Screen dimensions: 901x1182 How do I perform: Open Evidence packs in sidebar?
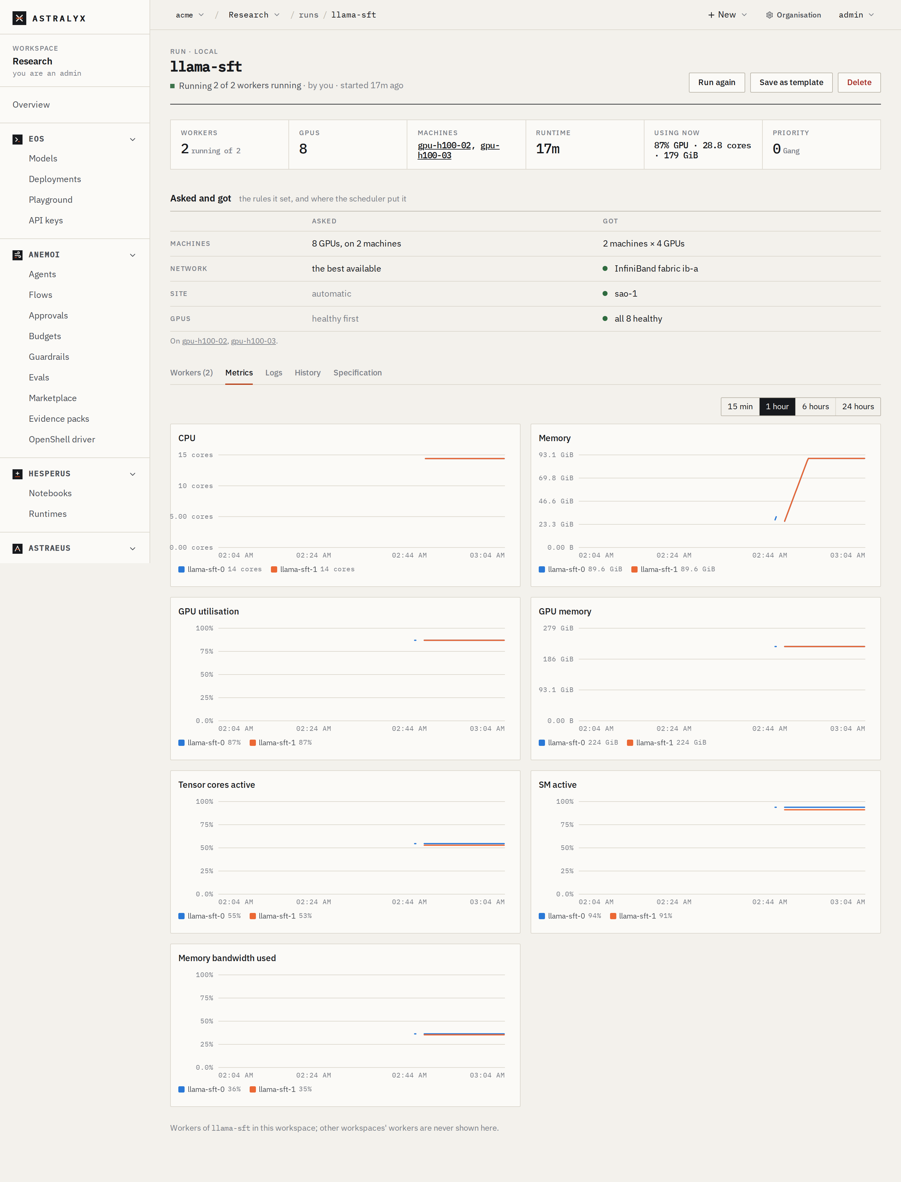tap(59, 419)
